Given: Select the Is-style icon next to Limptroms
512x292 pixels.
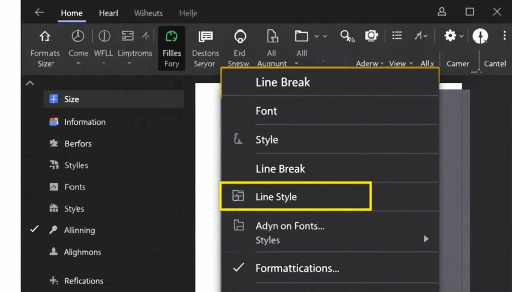Looking at the screenshot, I should [x=145, y=36].
